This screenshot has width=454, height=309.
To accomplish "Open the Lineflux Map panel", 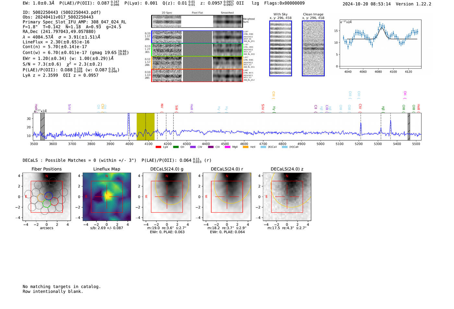I will 107,197.
